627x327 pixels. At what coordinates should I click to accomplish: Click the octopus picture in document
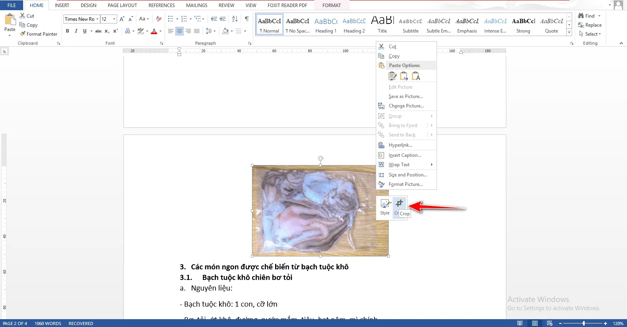click(x=320, y=211)
